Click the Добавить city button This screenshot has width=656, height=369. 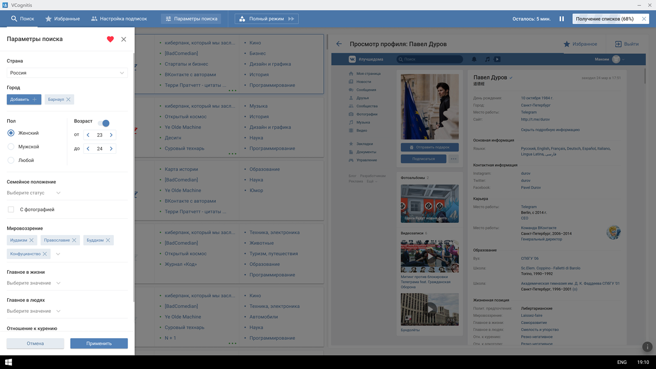pos(24,99)
